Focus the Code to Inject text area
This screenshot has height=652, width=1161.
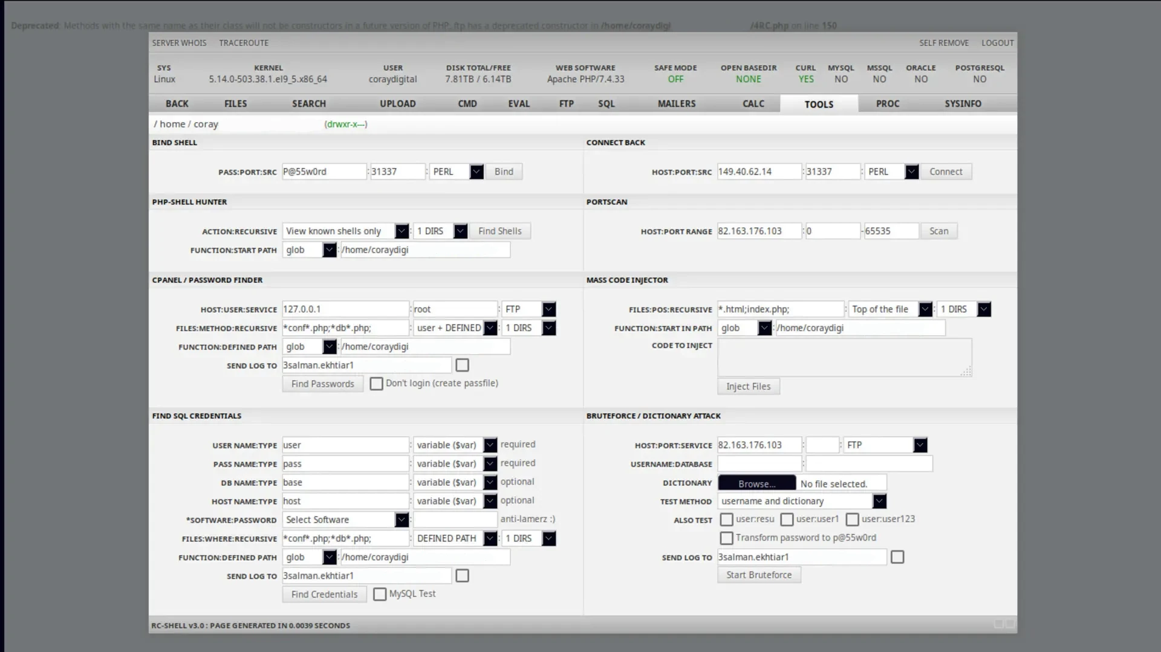tap(845, 357)
